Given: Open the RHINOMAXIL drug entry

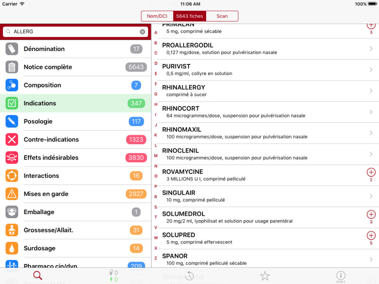Looking at the screenshot, I should click(269, 133).
